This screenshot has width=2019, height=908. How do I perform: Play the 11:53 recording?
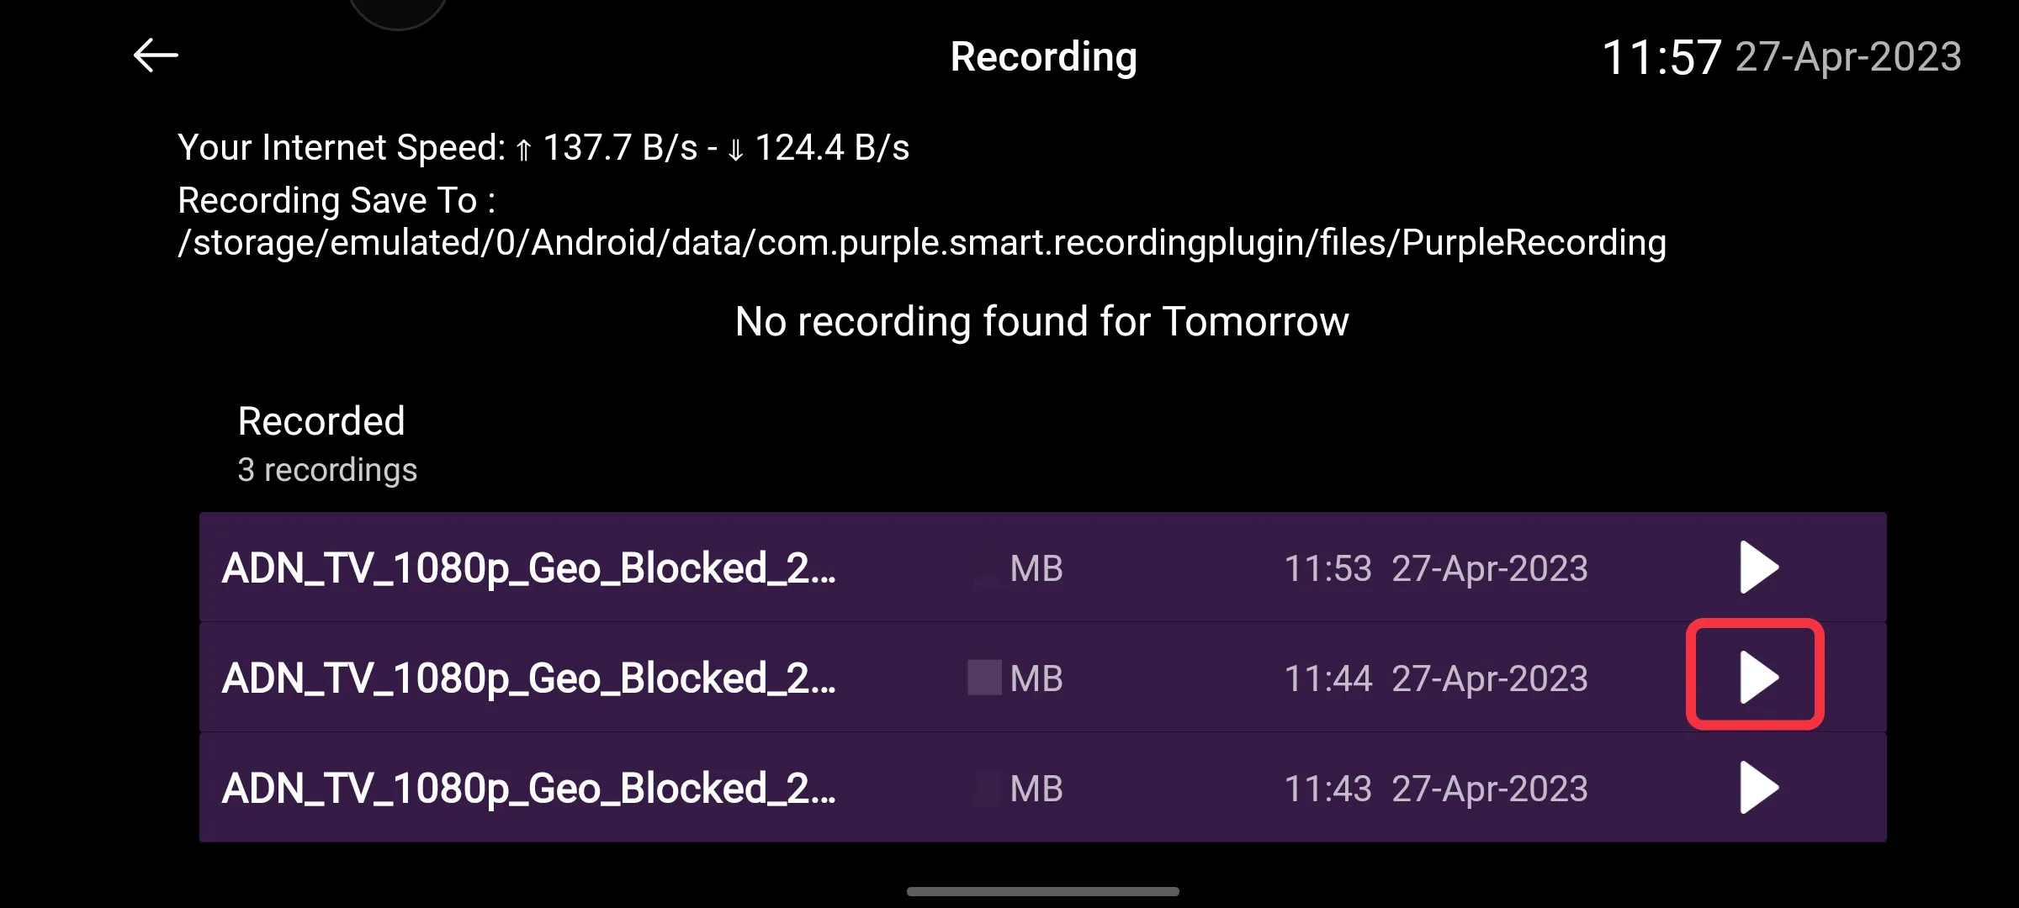point(1758,567)
